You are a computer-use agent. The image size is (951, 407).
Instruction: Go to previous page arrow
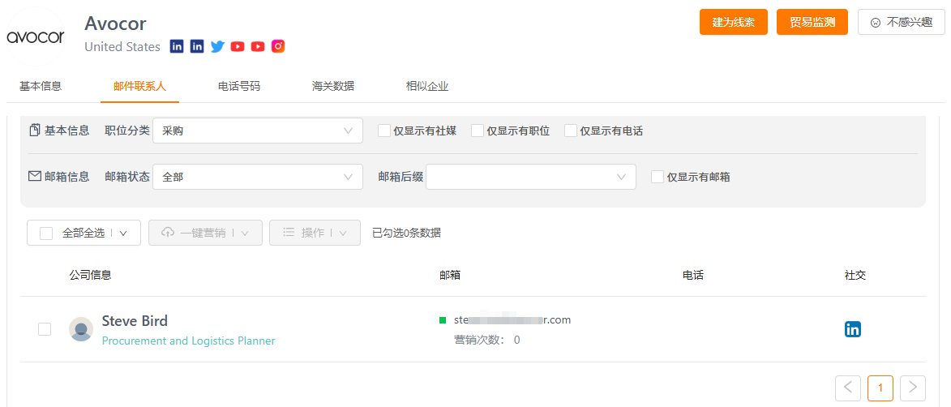point(848,388)
